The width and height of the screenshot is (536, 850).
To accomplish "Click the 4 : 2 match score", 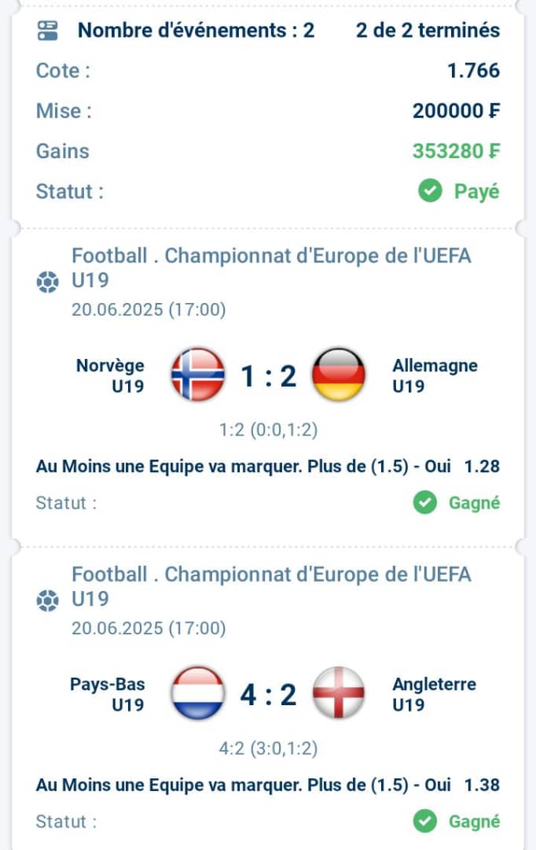I will coord(269,694).
